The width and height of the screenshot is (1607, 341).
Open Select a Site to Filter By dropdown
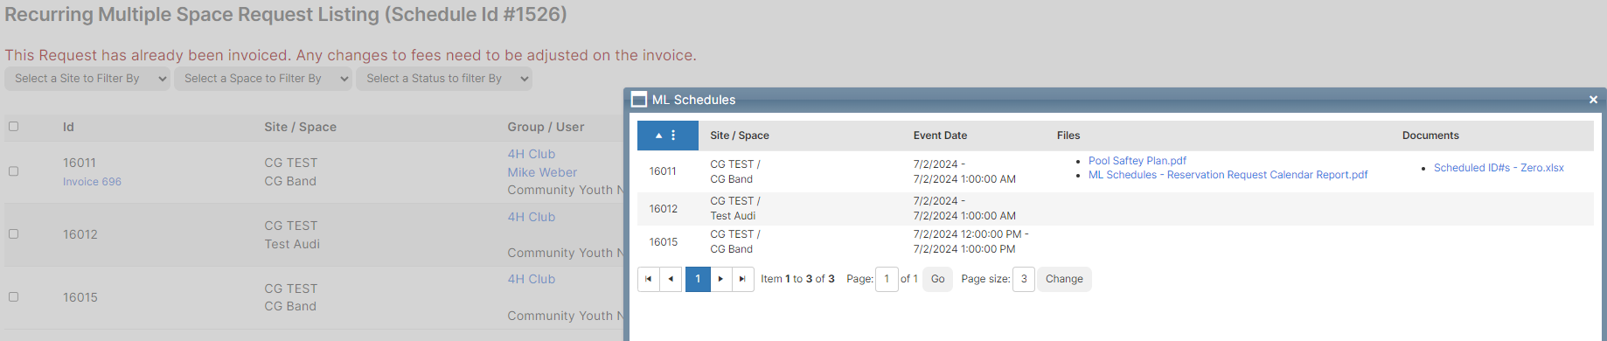87,79
